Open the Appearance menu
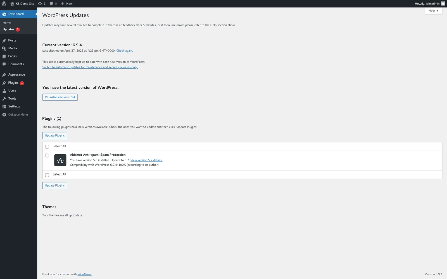 (18, 75)
